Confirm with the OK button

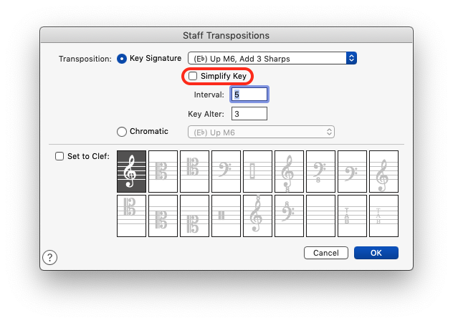click(376, 253)
